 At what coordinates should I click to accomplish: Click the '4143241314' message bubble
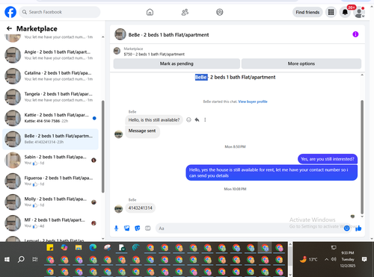140,208
